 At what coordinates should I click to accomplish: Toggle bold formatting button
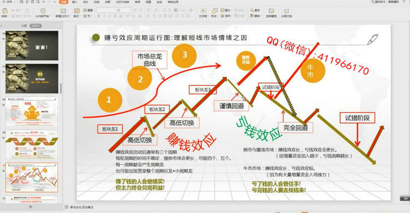click(x=98, y=16)
